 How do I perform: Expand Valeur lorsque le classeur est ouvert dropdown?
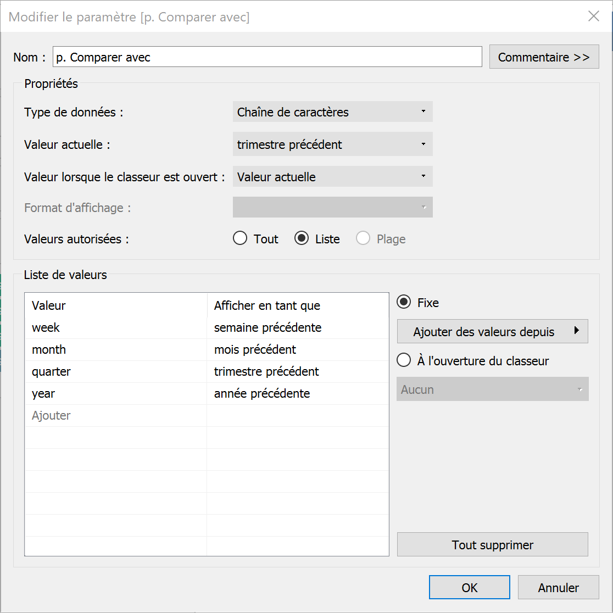pos(332,177)
